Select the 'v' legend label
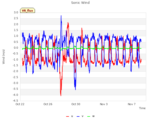The width and height of the screenshot is (161, 121). click(83, 116)
